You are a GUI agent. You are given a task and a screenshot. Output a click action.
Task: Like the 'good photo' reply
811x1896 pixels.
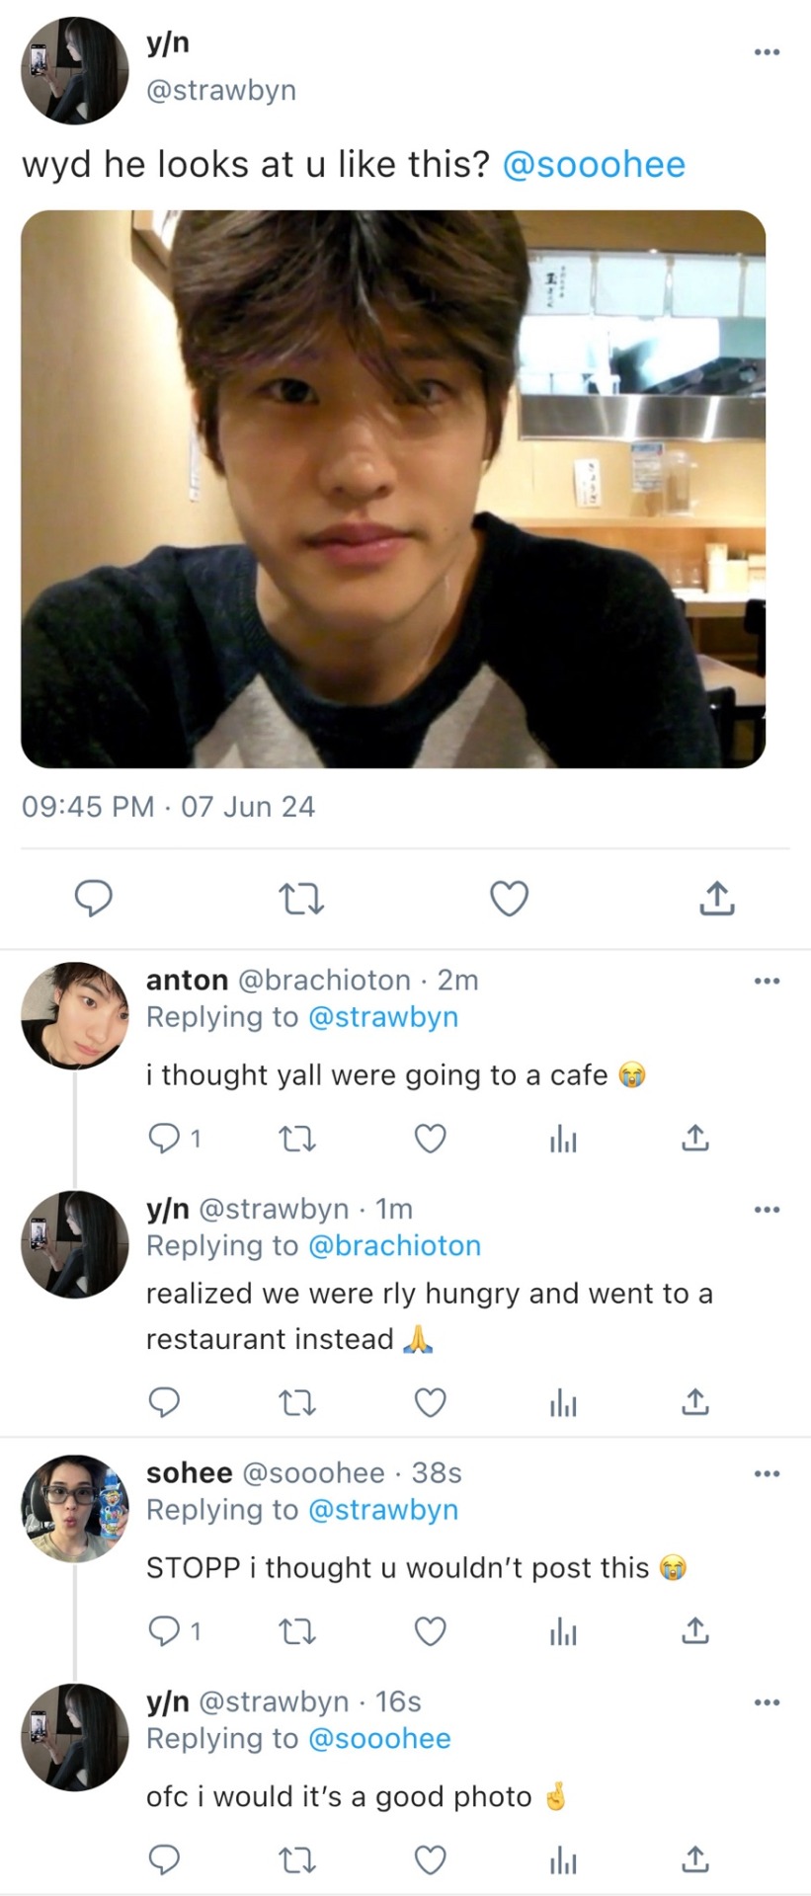[x=430, y=1860]
